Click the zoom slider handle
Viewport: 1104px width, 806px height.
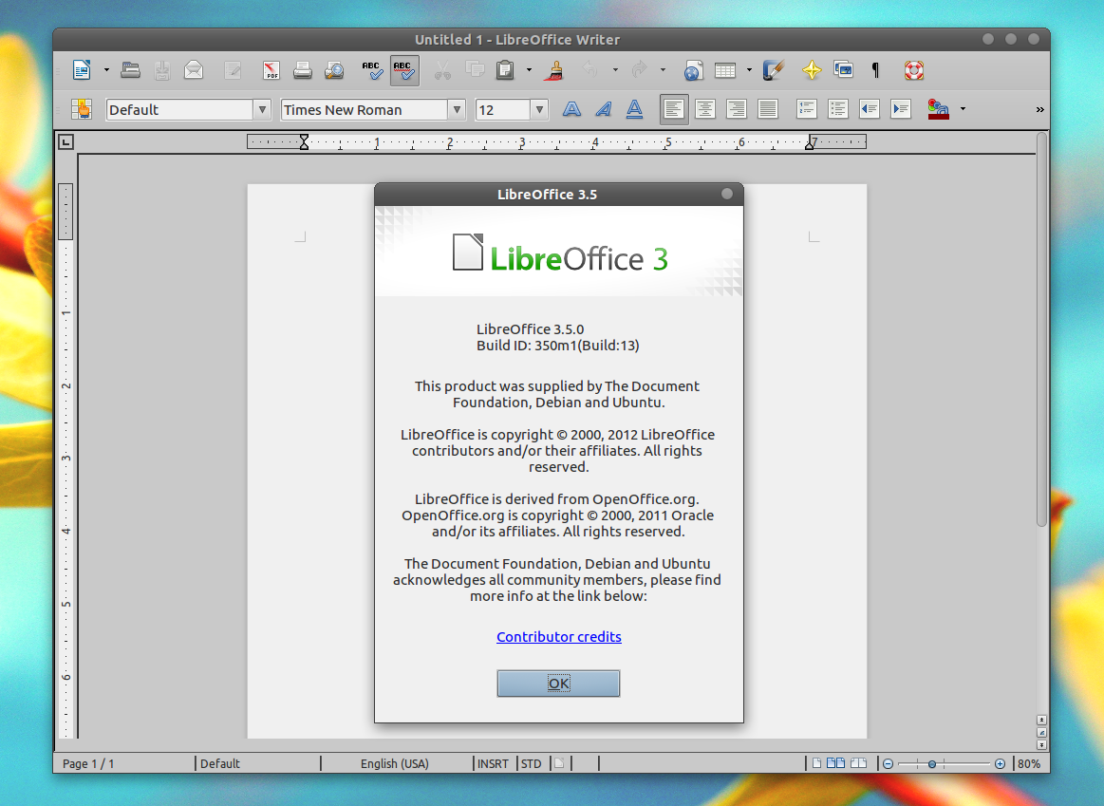pyautogui.click(x=931, y=764)
